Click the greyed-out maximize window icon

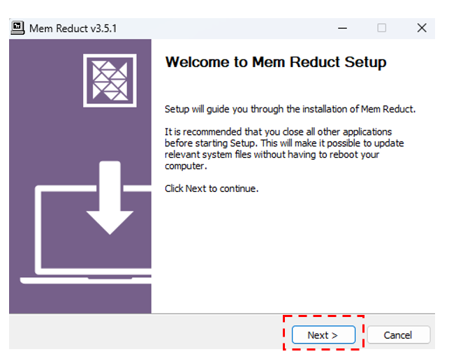click(382, 28)
